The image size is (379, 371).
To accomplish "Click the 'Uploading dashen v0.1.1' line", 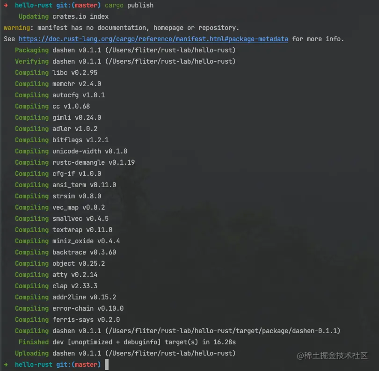I will click(125, 353).
